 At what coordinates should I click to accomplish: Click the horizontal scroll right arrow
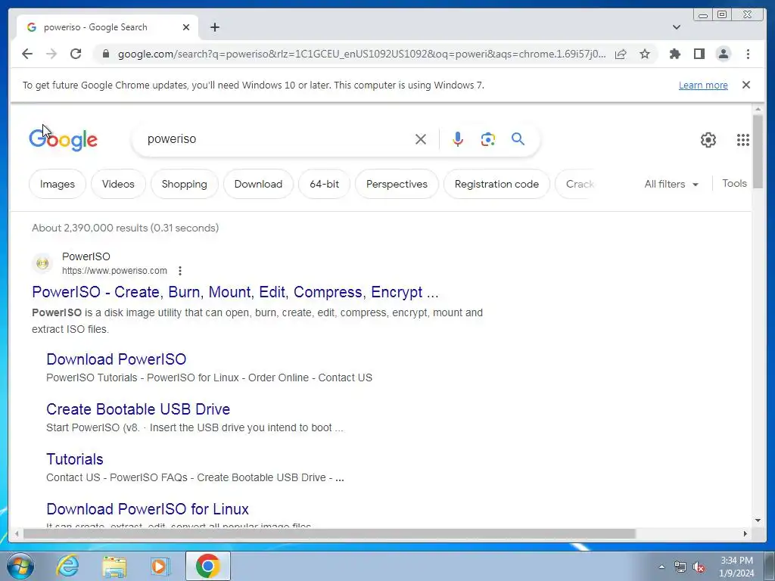pyautogui.click(x=745, y=533)
